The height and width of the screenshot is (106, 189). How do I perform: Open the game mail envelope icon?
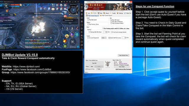pyautogui.click(x=65, y=9)
